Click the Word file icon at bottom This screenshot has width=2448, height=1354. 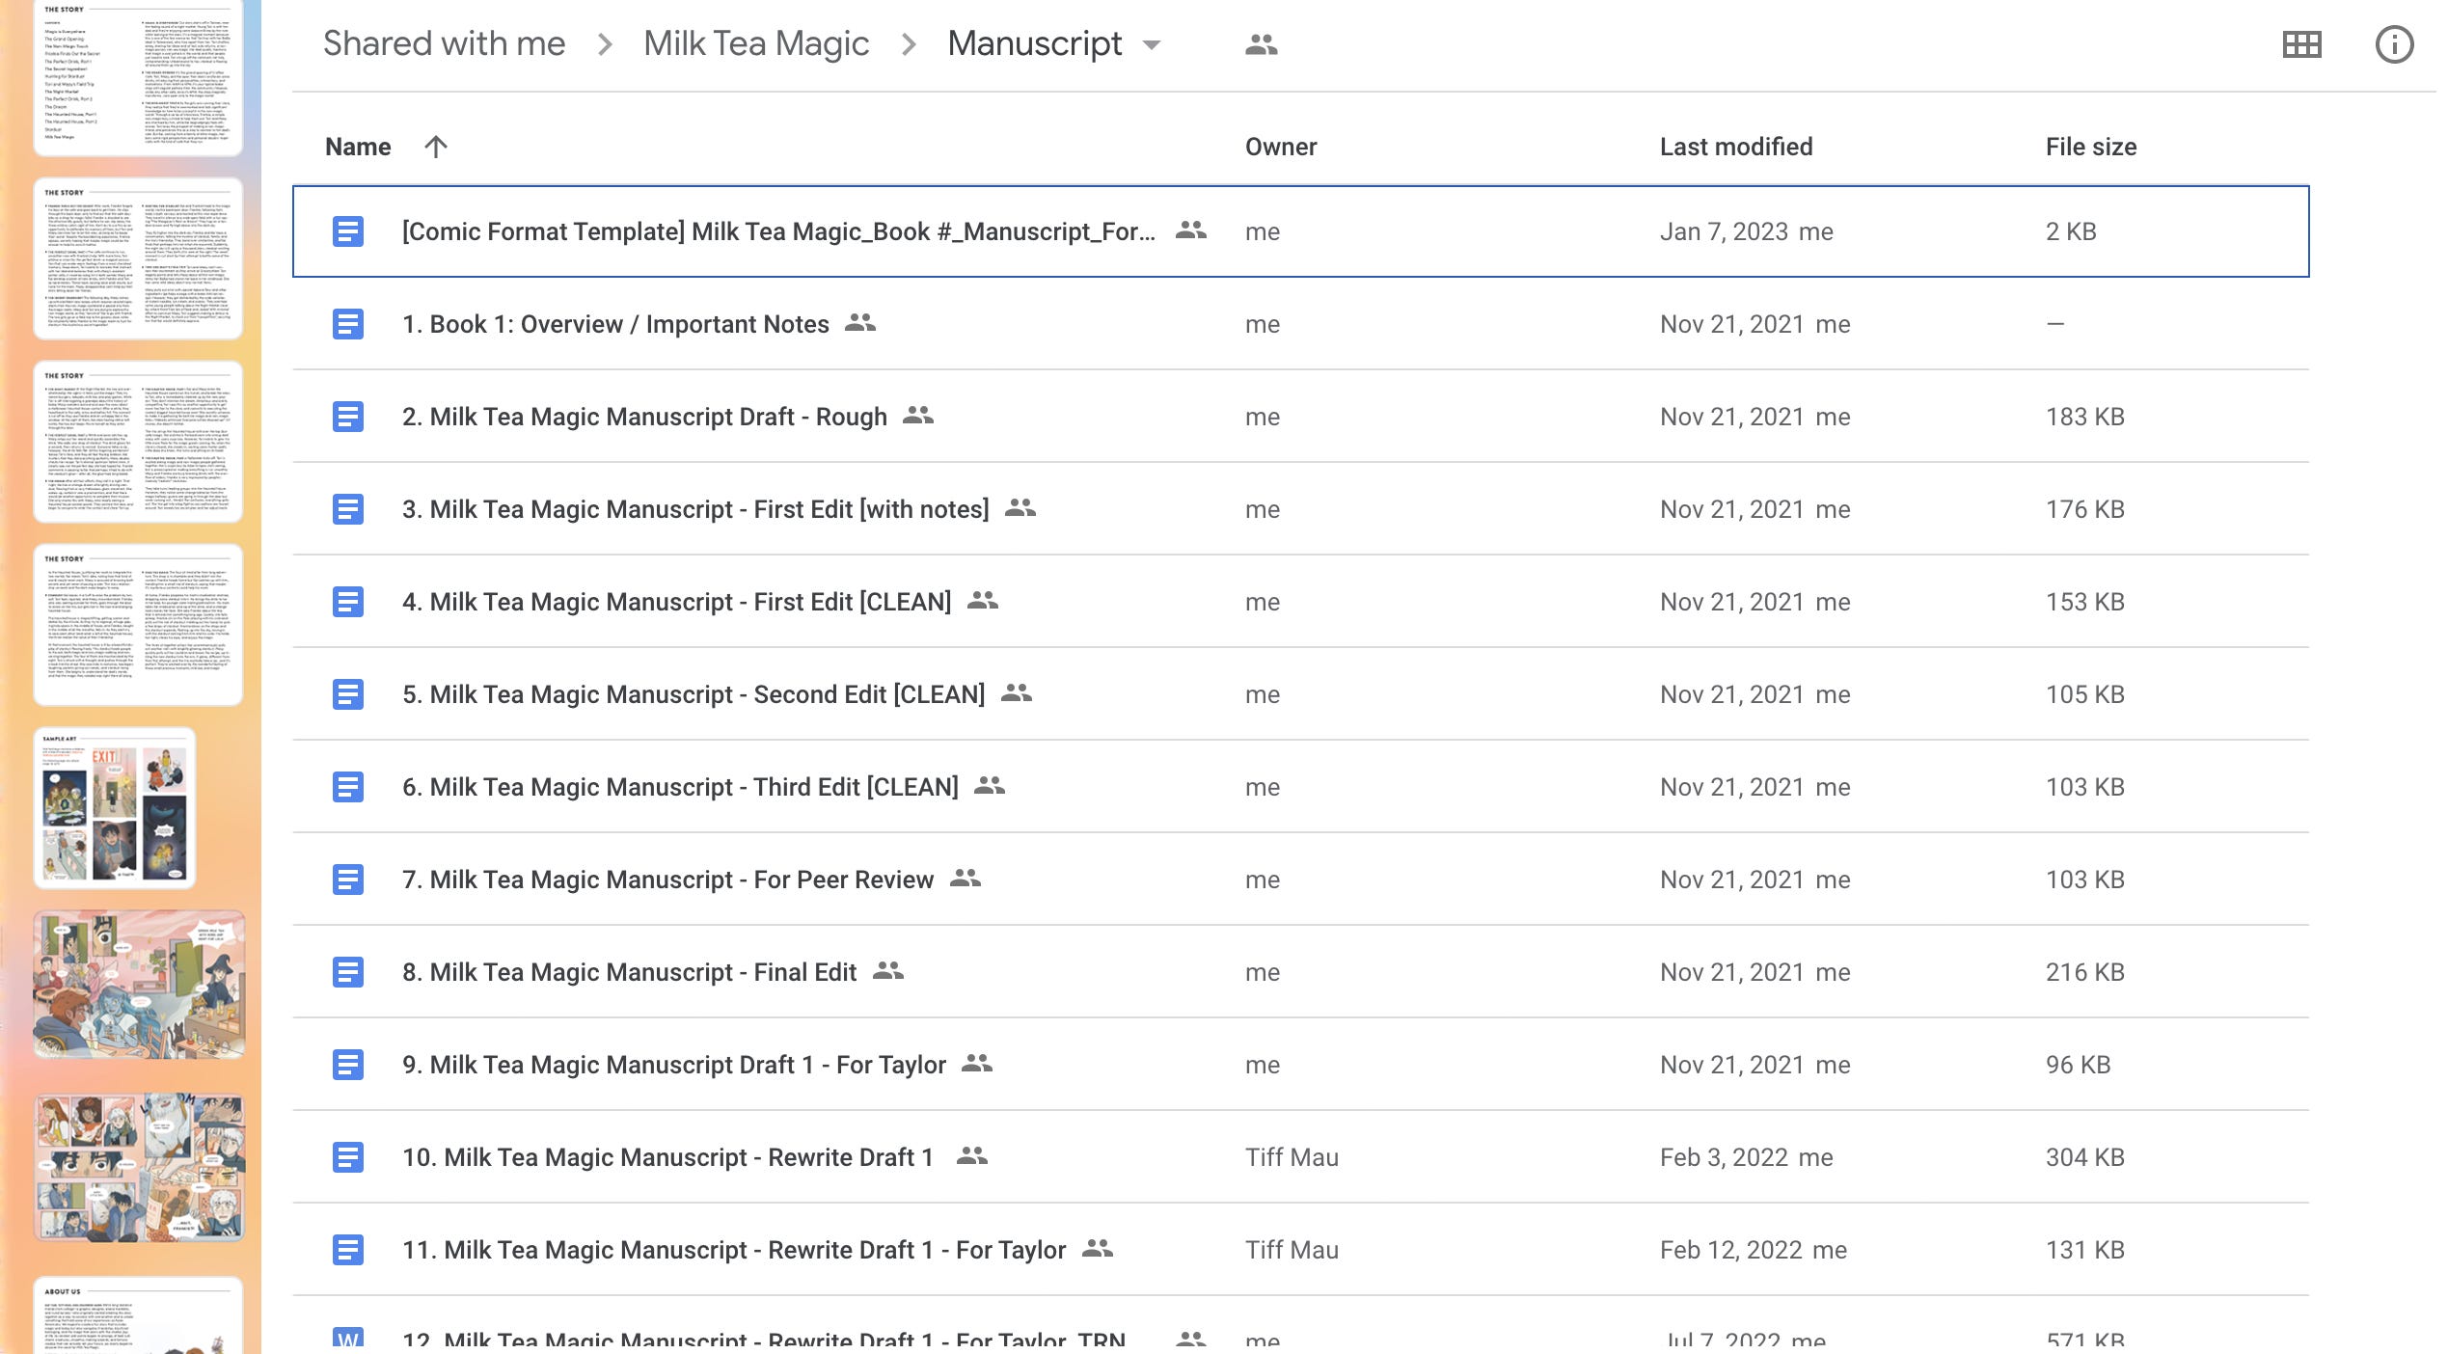pyautogui.click(x=347, y=1339)
